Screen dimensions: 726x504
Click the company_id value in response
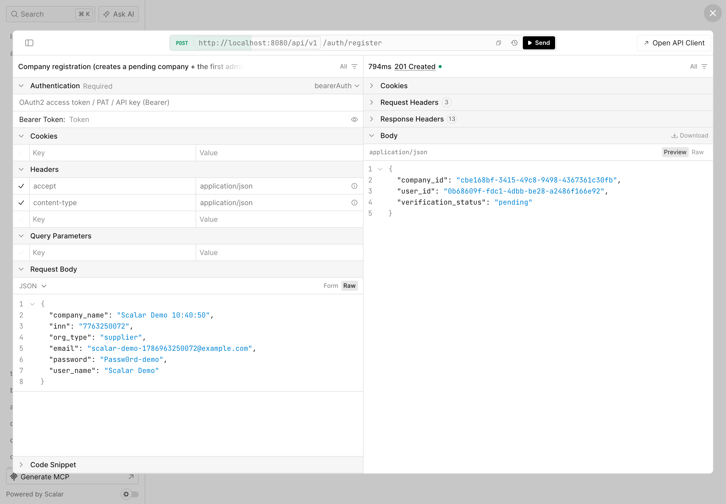coord(536,180)
